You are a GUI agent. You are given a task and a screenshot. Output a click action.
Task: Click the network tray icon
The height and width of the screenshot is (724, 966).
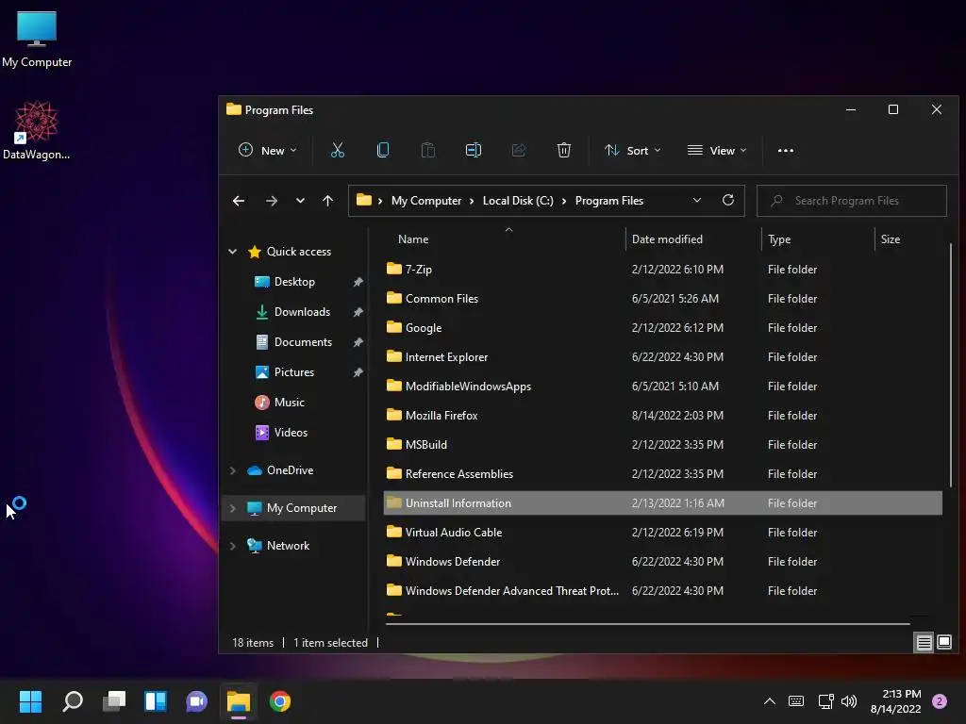pyautogui.click(x=825, y=701)
